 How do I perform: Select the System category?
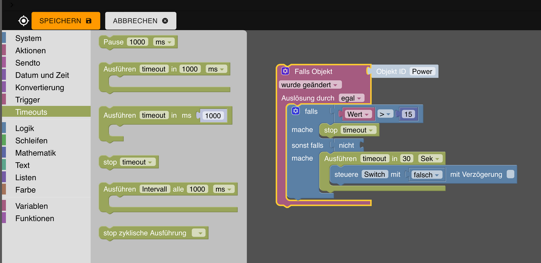[x=46, y=38]
